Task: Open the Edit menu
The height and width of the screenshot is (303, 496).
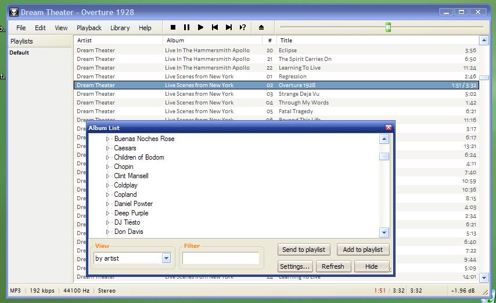Action: (x=40, y=28)
